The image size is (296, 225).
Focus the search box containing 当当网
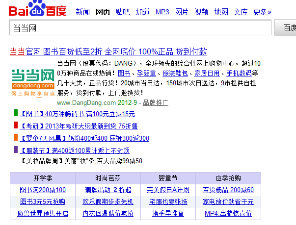click(140, 29)
